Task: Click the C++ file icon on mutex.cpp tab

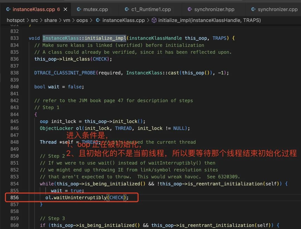Action: click(x=79, y=9)
